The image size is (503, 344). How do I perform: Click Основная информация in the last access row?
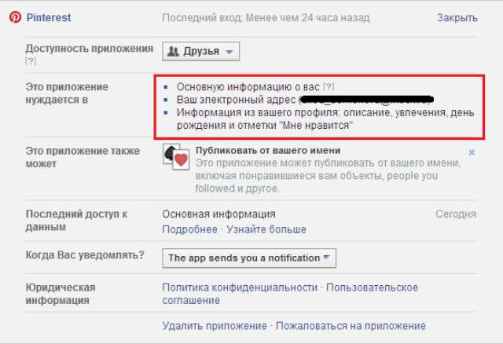tap(218, 214)
